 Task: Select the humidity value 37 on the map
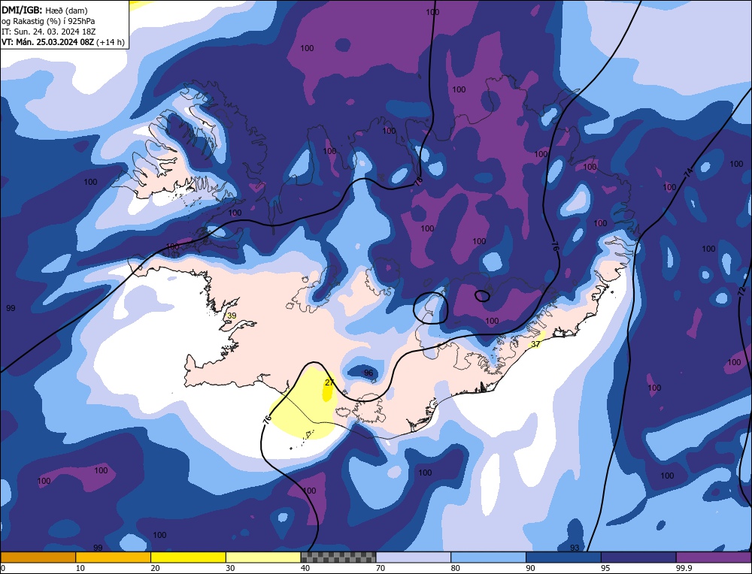point(535,344)
